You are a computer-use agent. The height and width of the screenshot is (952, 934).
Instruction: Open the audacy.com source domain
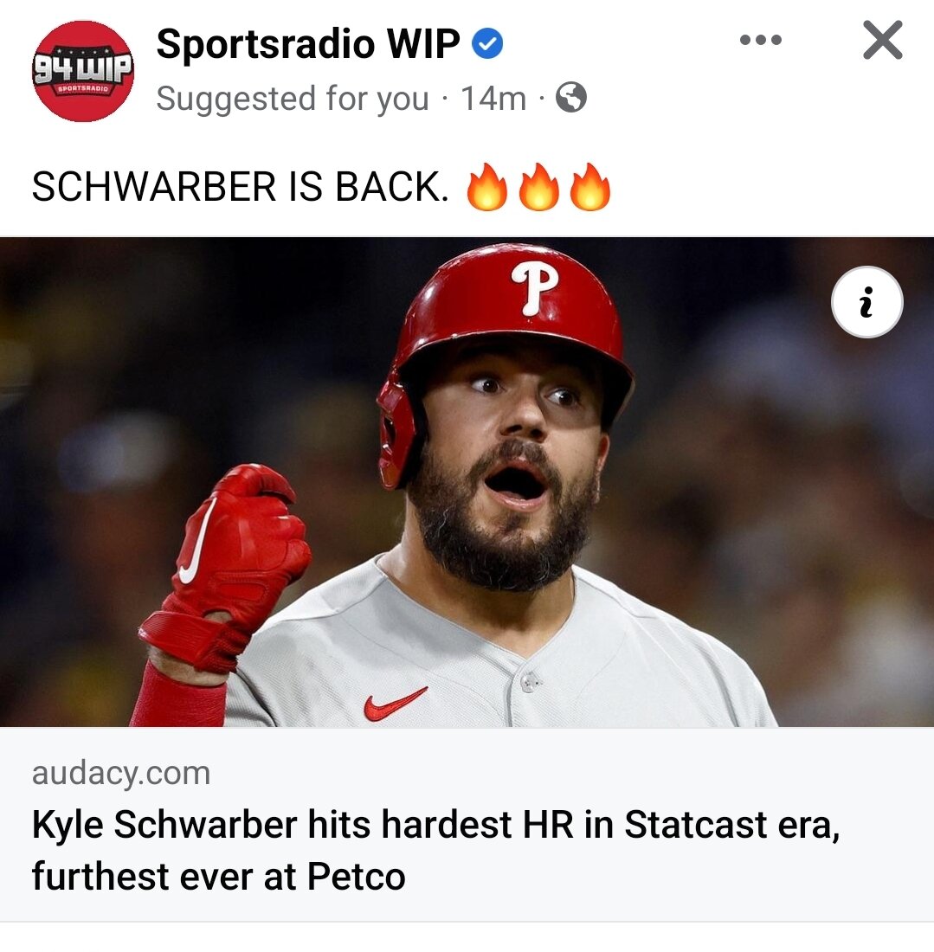click(121, 773)
